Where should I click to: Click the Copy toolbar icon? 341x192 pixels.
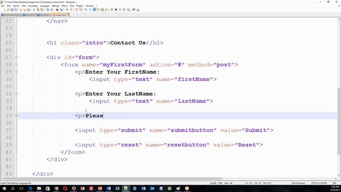(38, 10)
